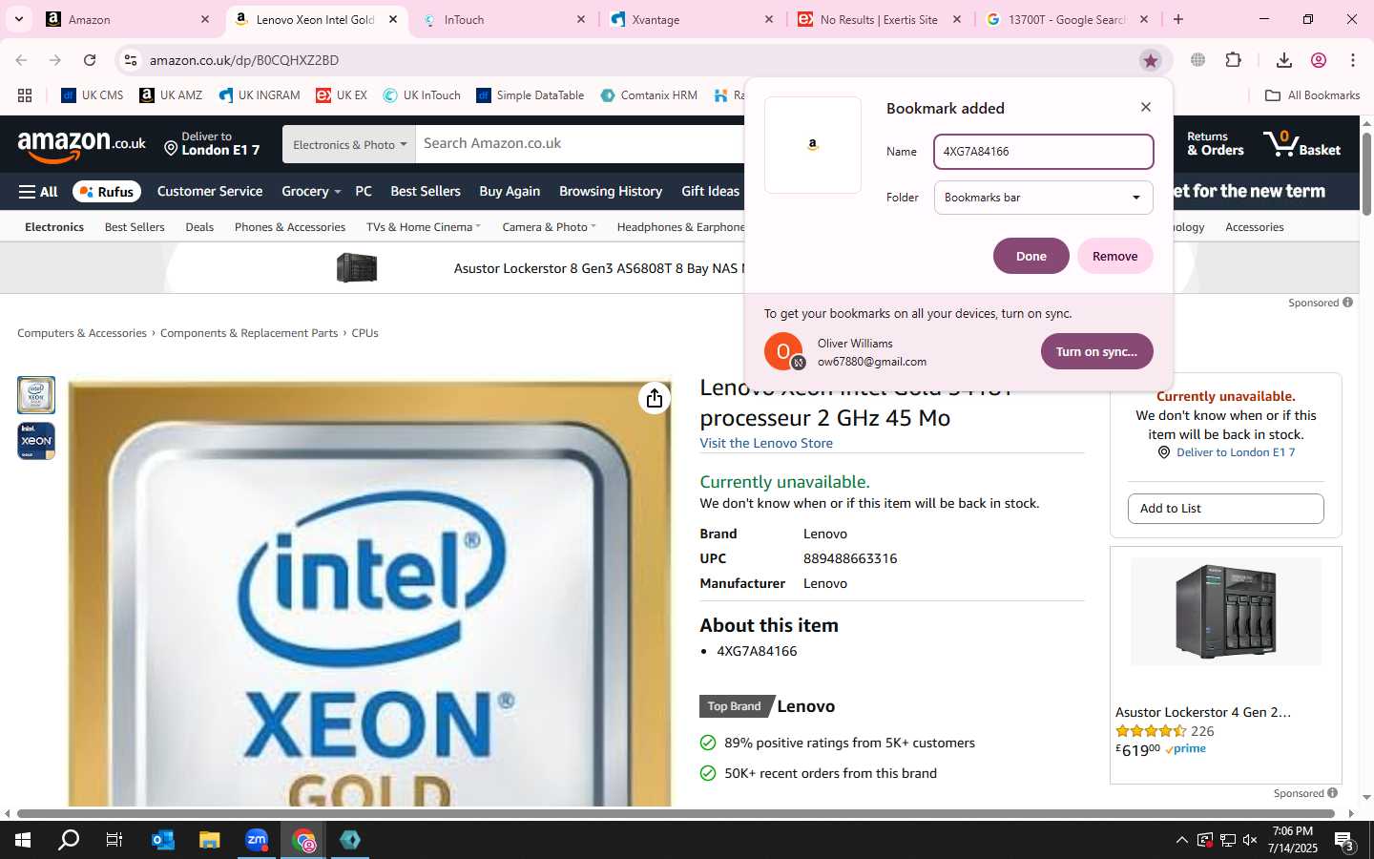Open Chrome three-dot menu

click(1353, 60)
